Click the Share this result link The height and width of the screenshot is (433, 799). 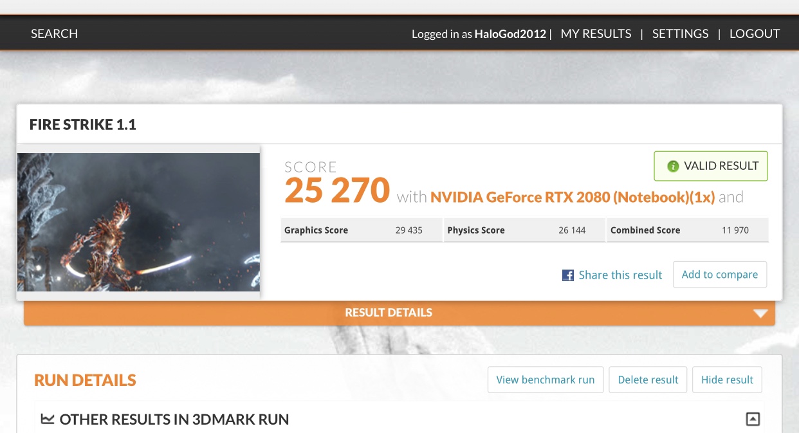tap(620, 275)
